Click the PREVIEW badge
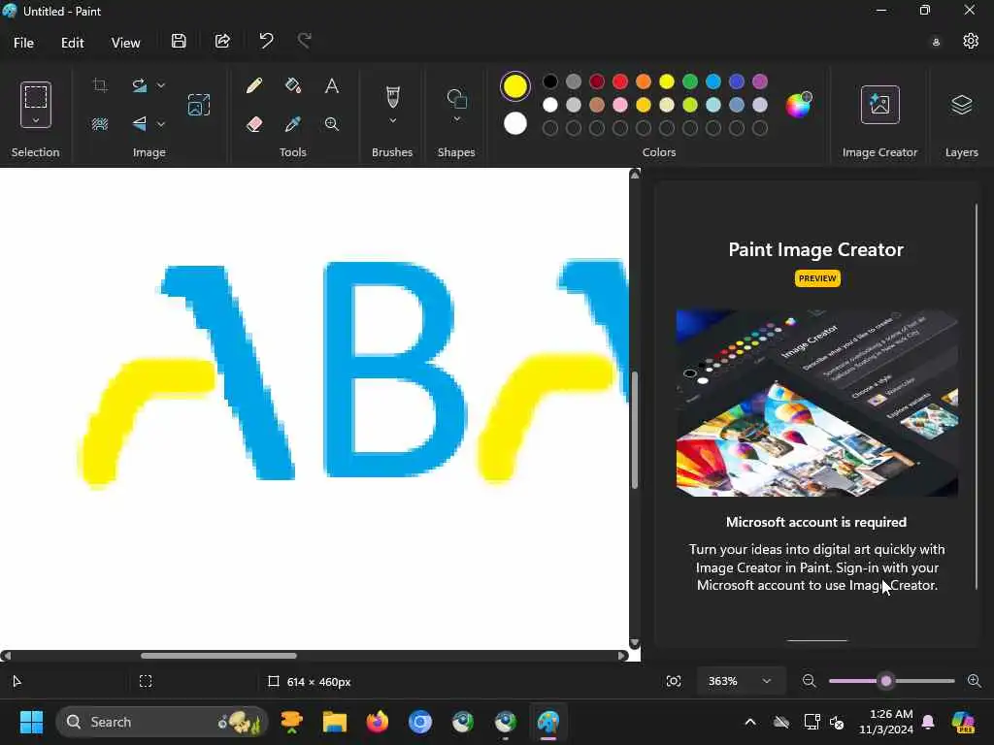Viewport: 994px width, 745px height. click(x=817, y=278)
